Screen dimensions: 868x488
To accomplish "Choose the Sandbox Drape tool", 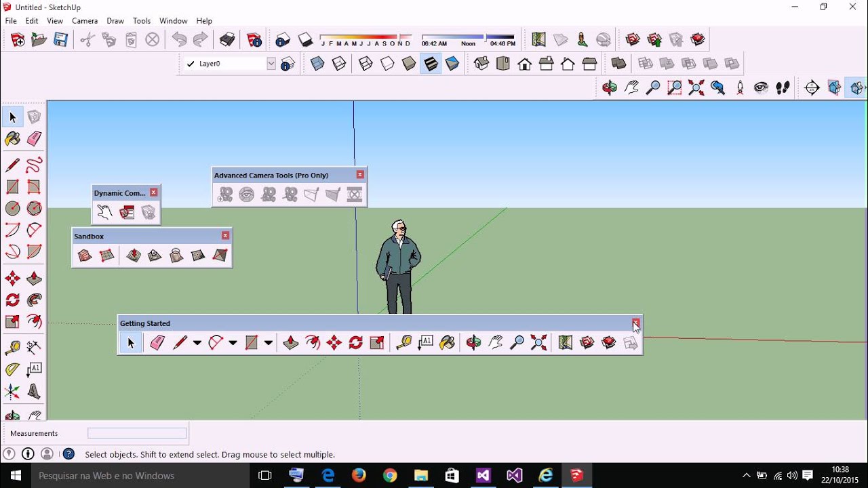I will pyautogui.click(x=176, y=256).
